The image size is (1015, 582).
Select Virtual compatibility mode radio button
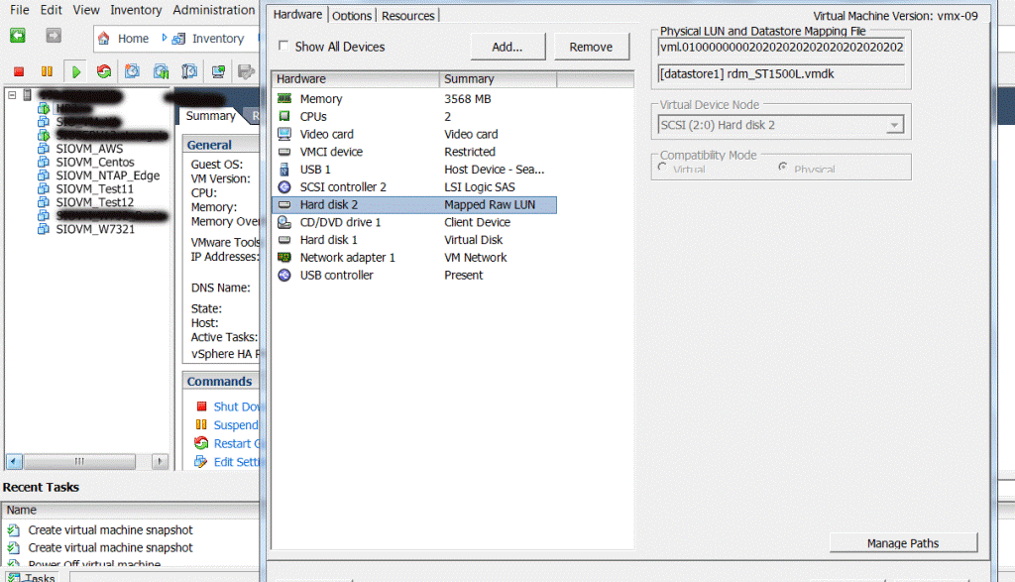click(662, 168)
